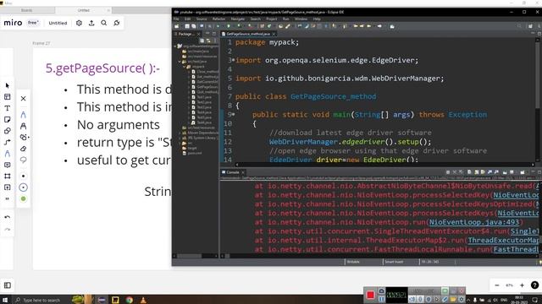
Task: Choose the pen option in the pen sub-toolbar
Action: 23,115
